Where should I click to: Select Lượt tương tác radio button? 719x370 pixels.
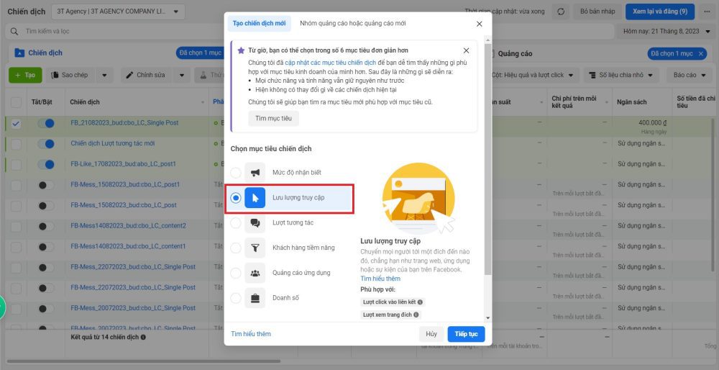tap(236, 222)
